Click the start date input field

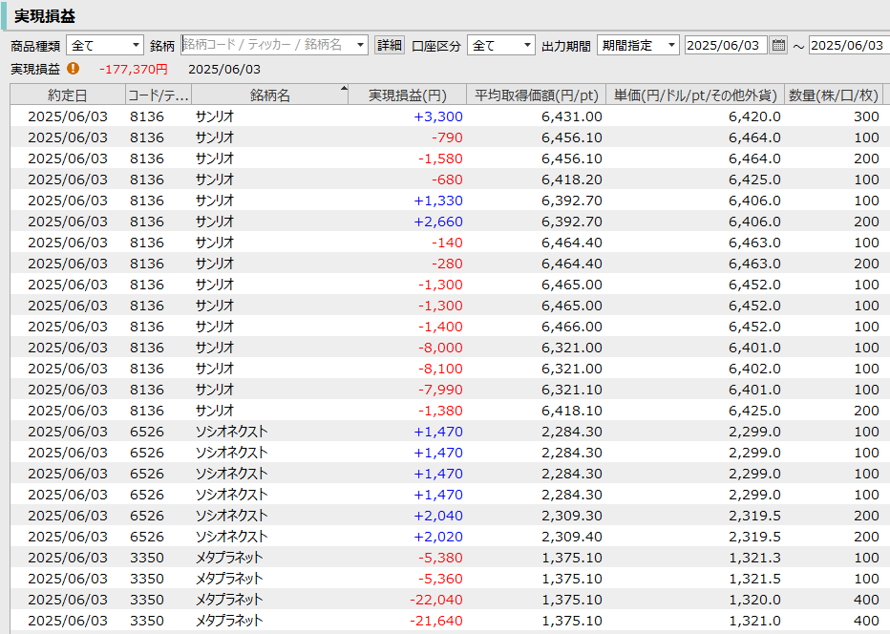coord(725,45)
